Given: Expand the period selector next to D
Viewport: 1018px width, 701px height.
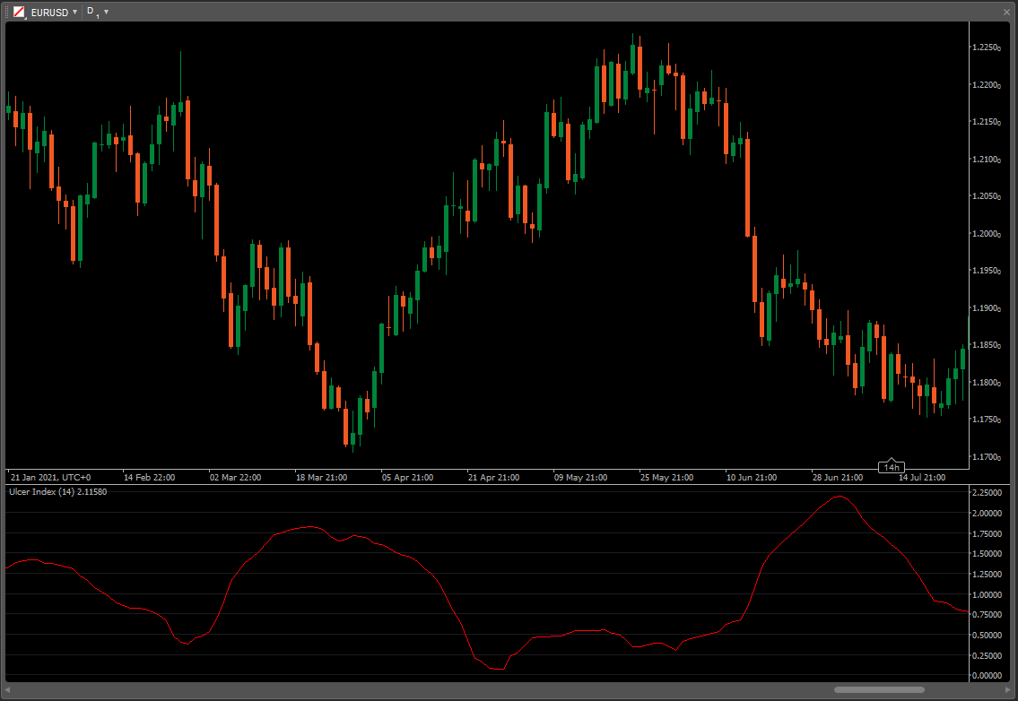Looking at the screenshot, I should point(104,12).
